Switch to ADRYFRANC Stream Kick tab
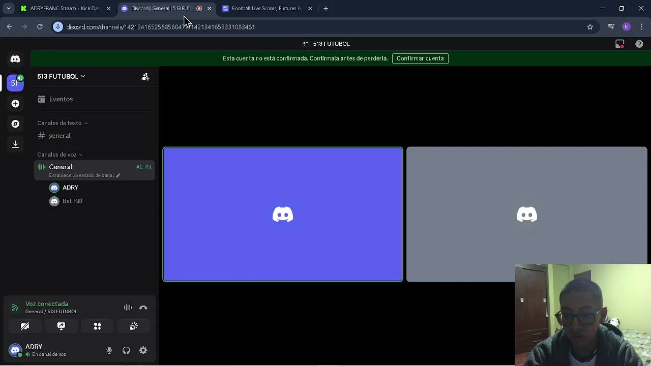 click(65, 9)
